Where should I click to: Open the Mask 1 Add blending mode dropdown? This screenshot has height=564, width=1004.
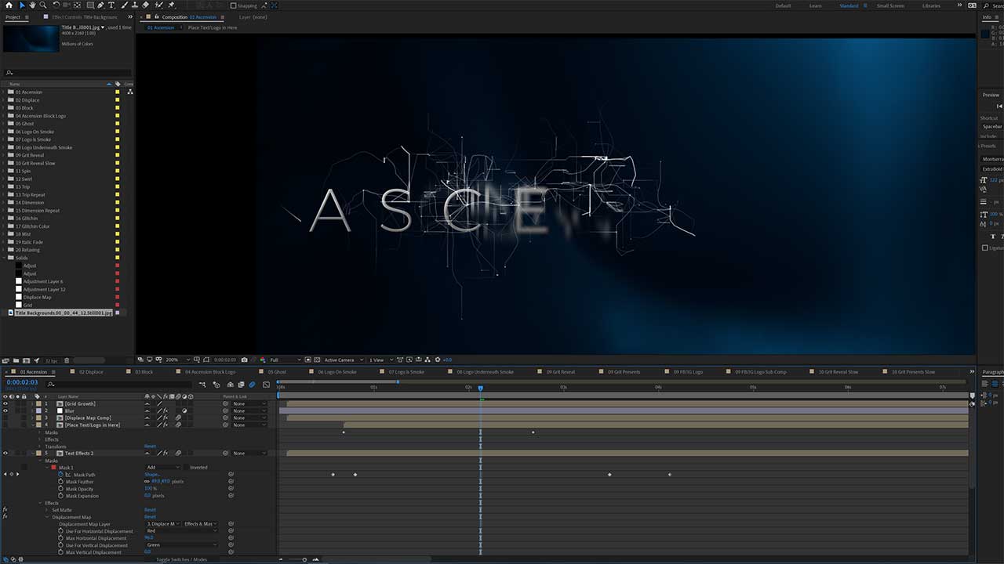(x=162, y=467)
